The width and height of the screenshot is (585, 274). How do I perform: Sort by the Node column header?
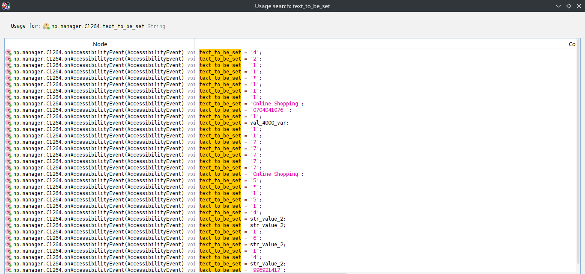coord(100,44)
